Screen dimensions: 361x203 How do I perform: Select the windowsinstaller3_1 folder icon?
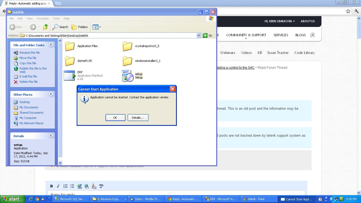pos(127,61)
